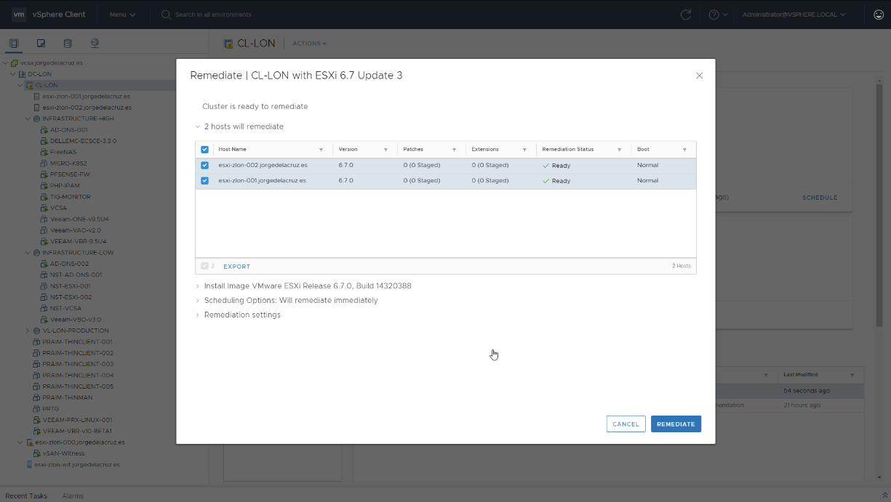
Task: Click the Ready status for esxi-zion-002
Action: click(x=556, y=166)
